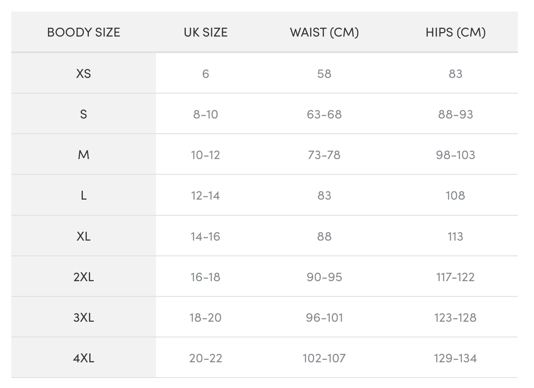Click the XL size row label
This screenshot has height=388, width=534.
(x=84, y=237)
